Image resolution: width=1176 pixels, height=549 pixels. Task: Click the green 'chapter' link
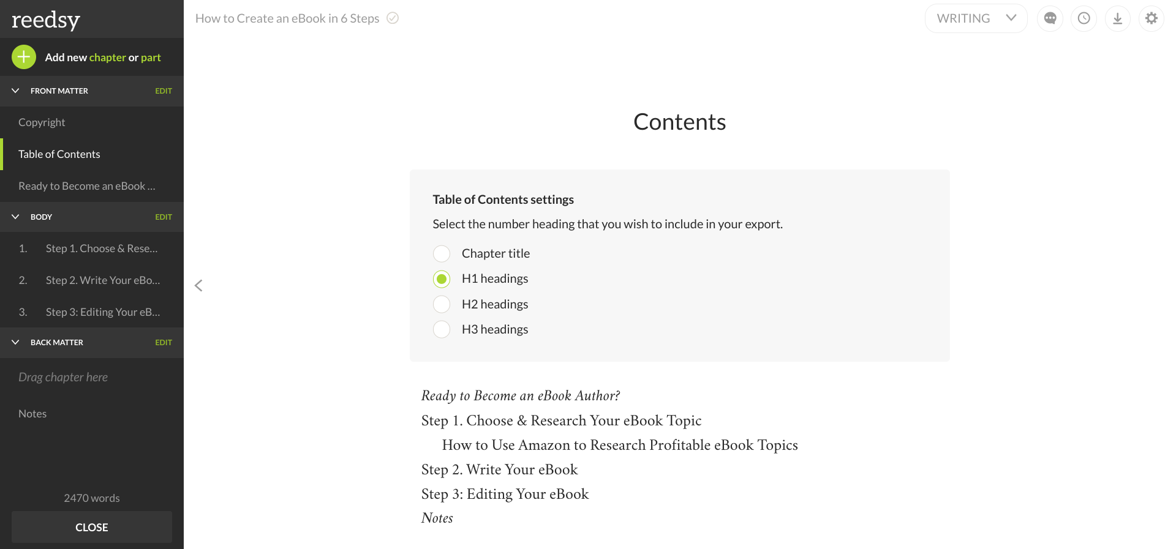click(107, 58)
